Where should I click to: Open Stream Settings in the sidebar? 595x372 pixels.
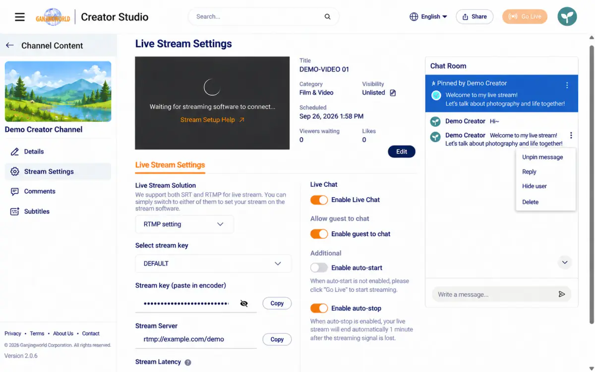[58, 171]
